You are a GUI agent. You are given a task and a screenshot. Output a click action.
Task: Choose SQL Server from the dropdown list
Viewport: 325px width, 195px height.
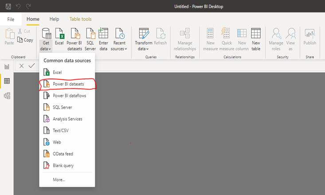coord(67,107)
